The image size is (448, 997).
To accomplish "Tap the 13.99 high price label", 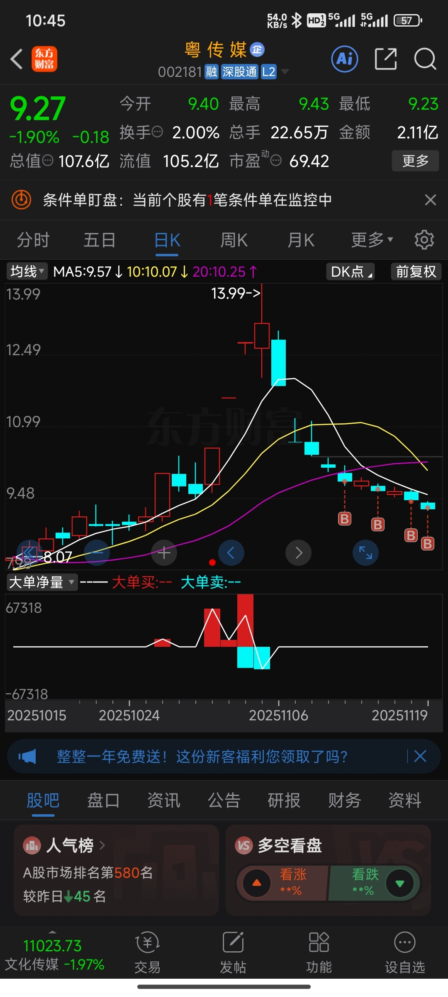I will [x=236, y=293].
